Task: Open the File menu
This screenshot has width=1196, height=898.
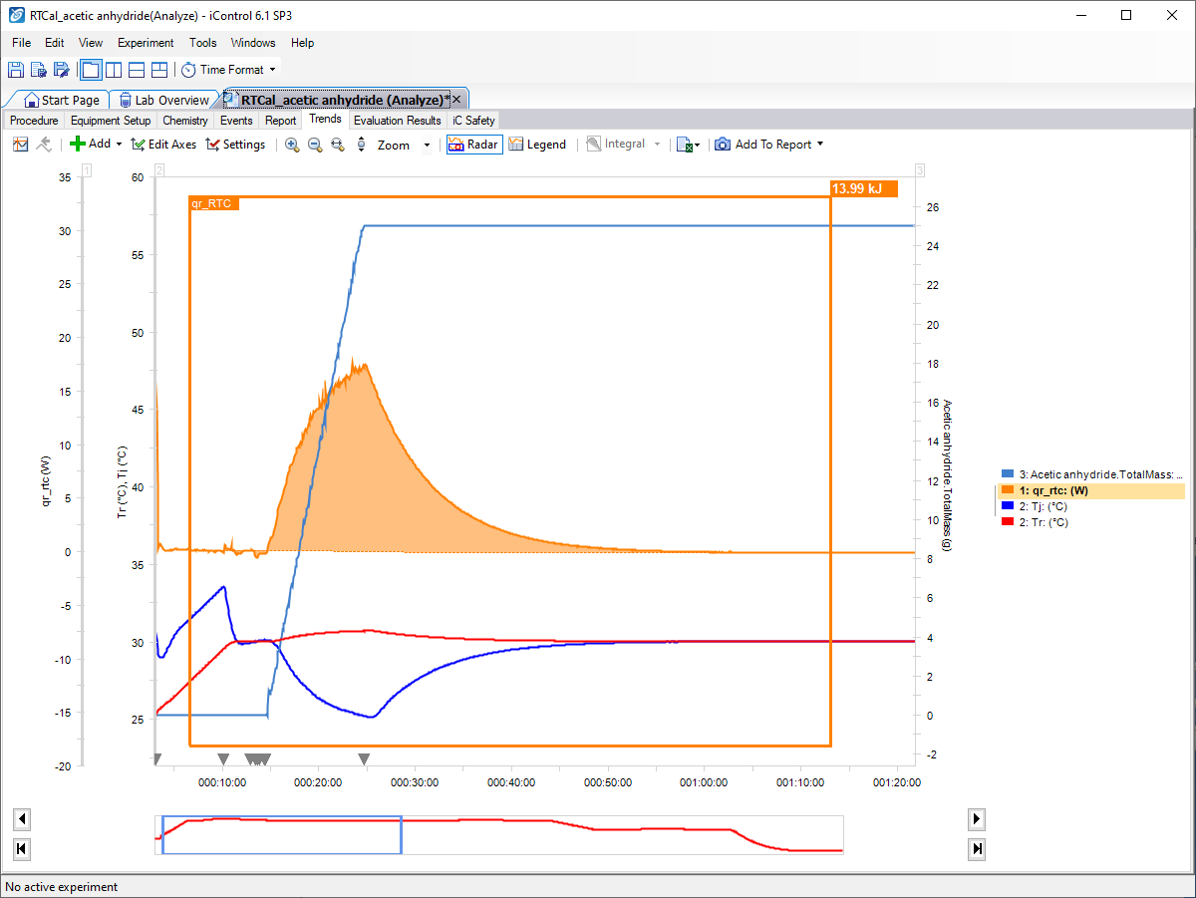Action: click(21, 43)
